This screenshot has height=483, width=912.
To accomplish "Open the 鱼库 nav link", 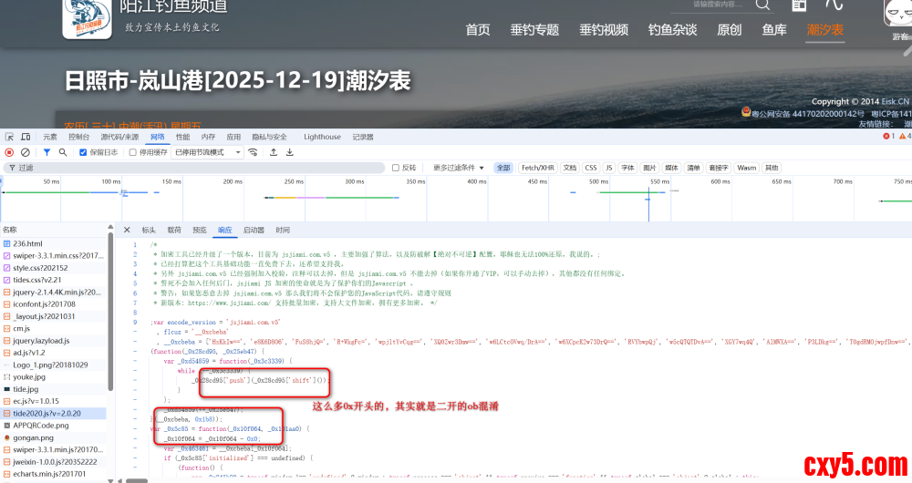I will pos(774,30).
